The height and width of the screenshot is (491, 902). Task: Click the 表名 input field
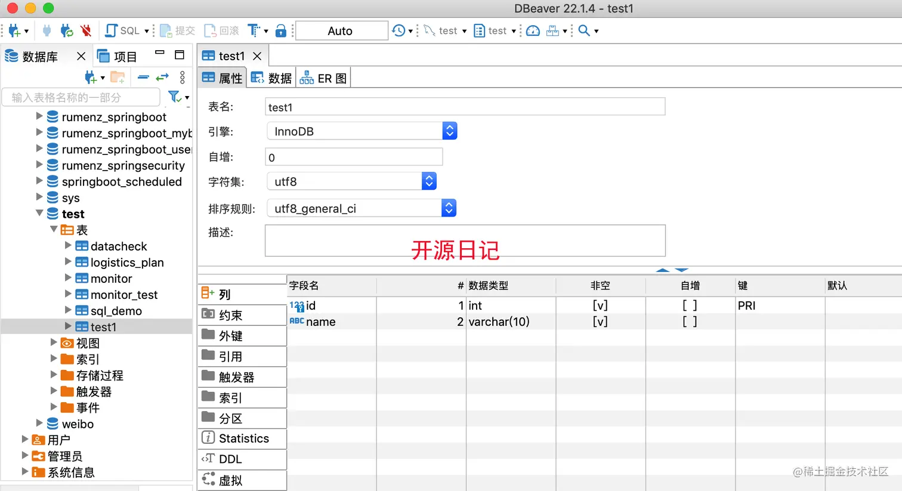click(x=465, y=107)
